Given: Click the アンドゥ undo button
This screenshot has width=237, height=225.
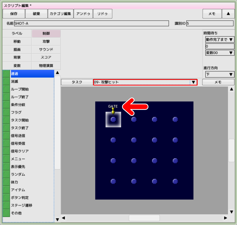Looking at the screenshot, I should point(83,14).
